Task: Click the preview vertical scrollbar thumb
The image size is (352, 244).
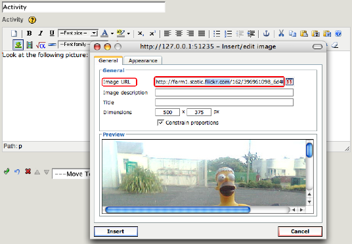Action: tap(309, 150)
